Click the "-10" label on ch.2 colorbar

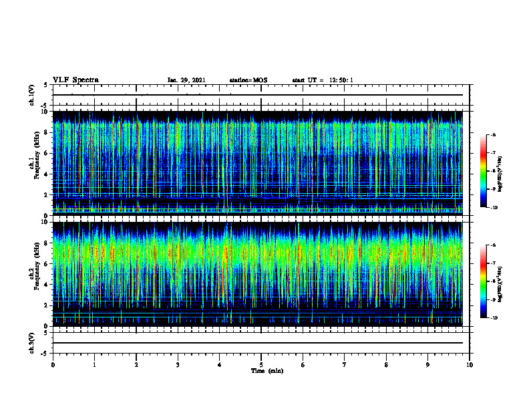tap(494, 318)
